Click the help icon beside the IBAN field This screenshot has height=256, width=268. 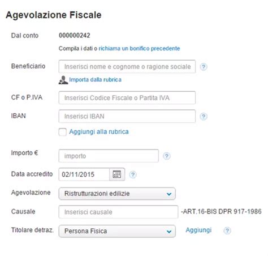click(x=204, y=117)
